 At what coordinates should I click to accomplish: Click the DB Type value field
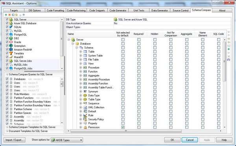coord(172,19)
